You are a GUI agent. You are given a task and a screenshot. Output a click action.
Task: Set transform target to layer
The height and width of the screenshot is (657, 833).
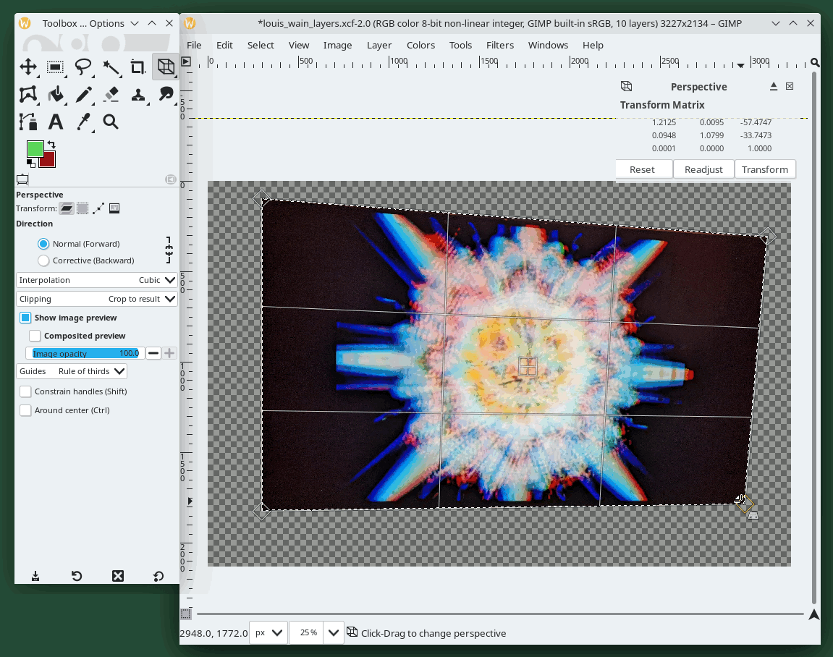67,208
